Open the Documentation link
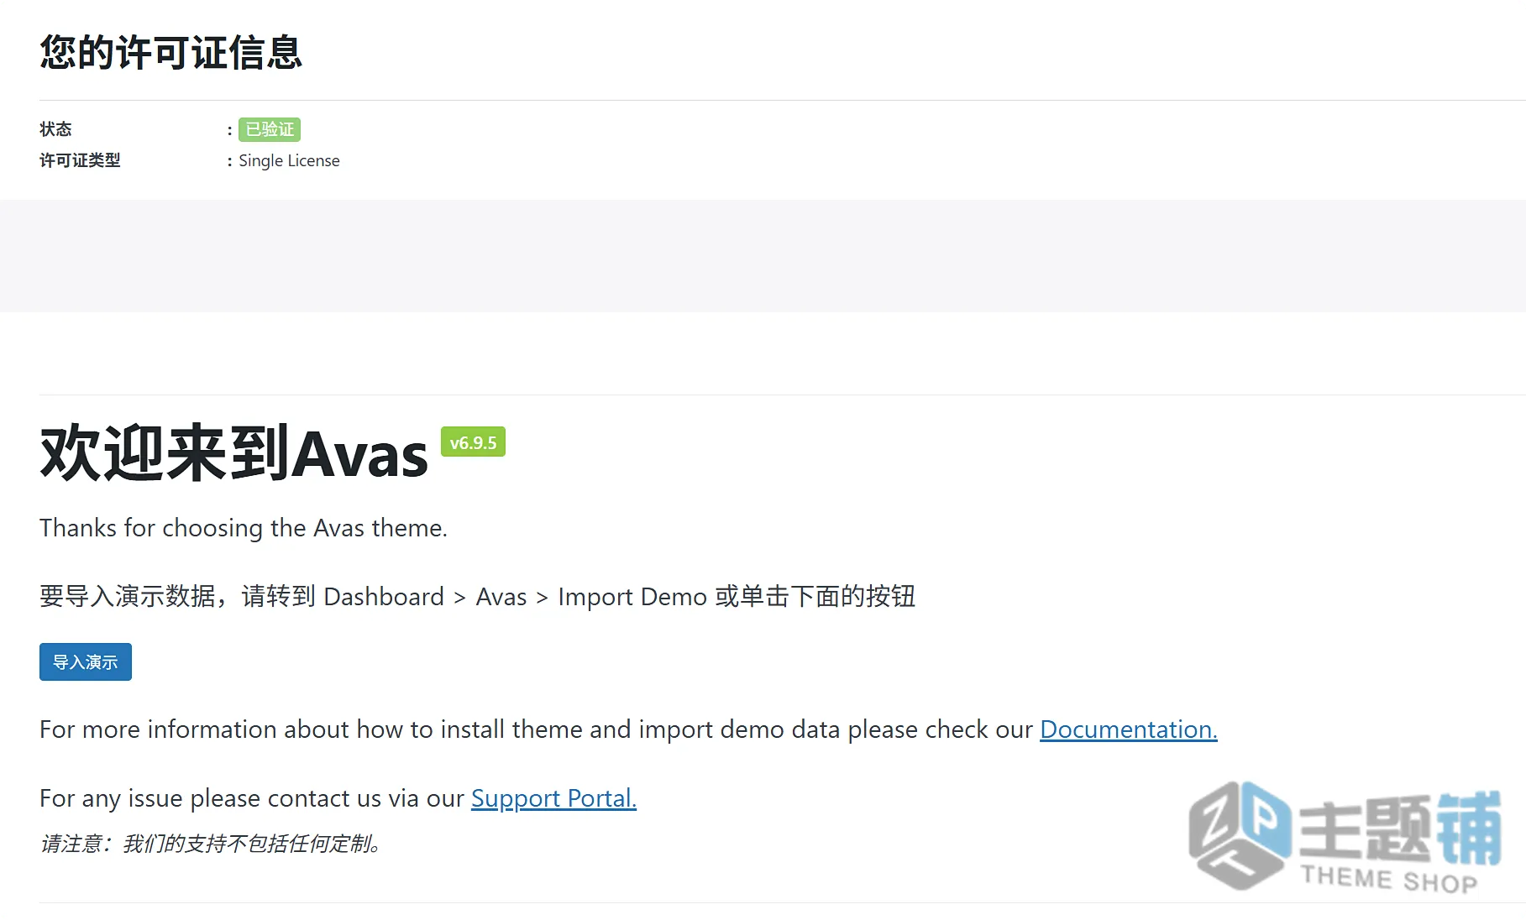 1128,729
